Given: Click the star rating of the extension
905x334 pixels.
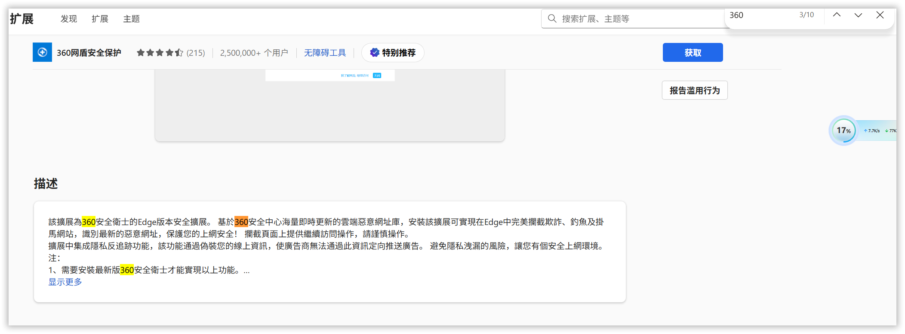Looking at the screenshot, I should point(160,53).
